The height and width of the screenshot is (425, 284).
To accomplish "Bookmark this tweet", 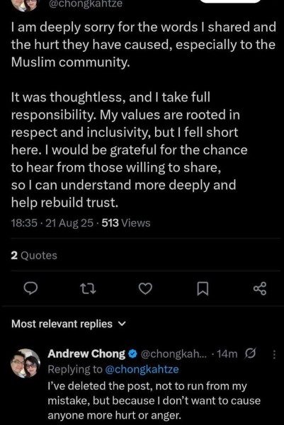I will click(x=203, y=289).
